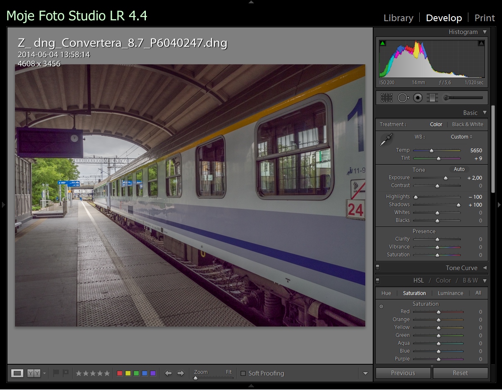Activate the Spot Removal tool
The height and width of the screenshot is (390, 502).
tap(403, 97)
